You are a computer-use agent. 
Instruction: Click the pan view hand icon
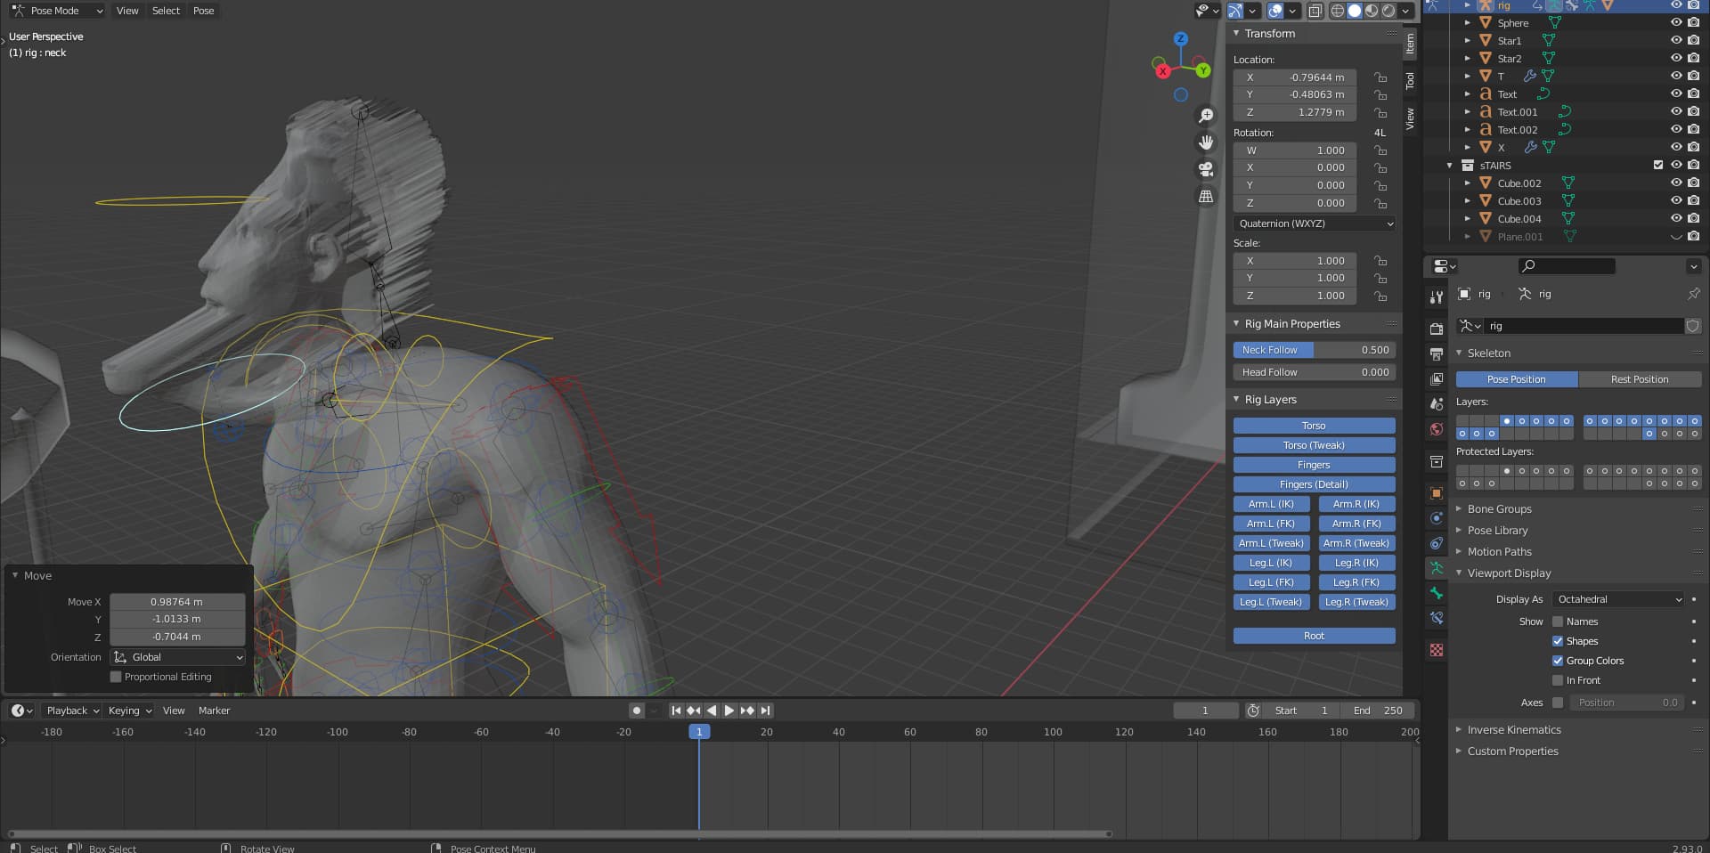pyautogui.click(x=1206, y=142)
